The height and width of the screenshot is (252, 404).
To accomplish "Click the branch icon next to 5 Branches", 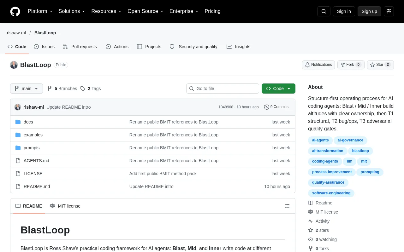I will (x=50, y=89).
